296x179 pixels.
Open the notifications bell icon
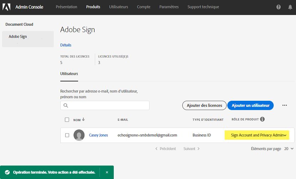click(x=290, y=7)
